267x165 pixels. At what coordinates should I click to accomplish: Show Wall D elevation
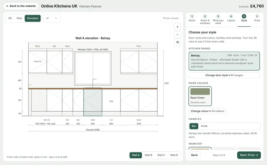pos(174,155)
